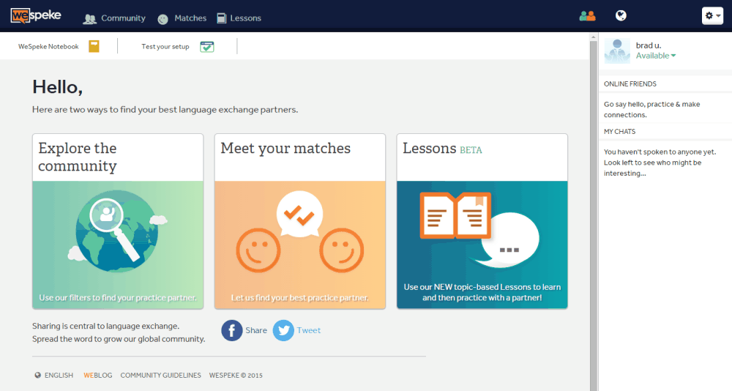Click the Tweet text link
This screenshot has width=732, height=391.
(x=309, y=330)
